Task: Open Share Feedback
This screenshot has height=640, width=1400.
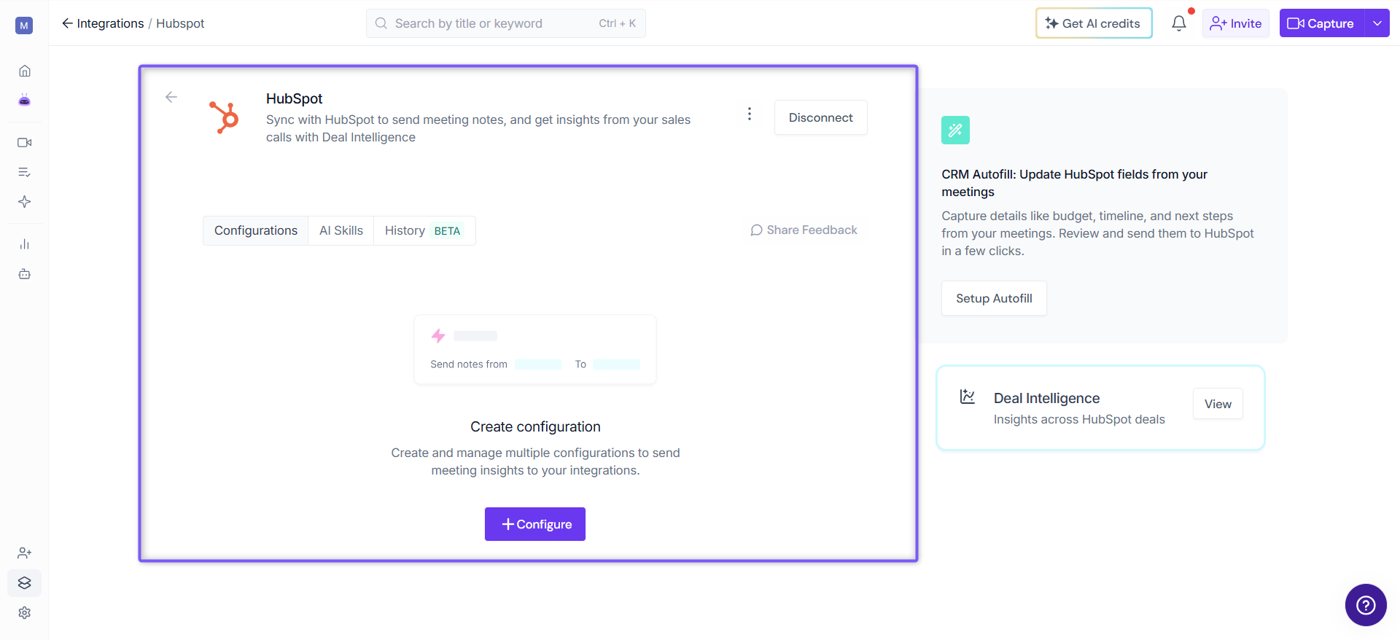Action: pyautogui.click(x=804, y=230)
